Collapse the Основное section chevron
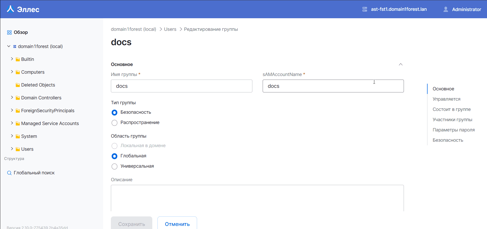The width and height of the screenshot is (487, 229). point(401,64)
